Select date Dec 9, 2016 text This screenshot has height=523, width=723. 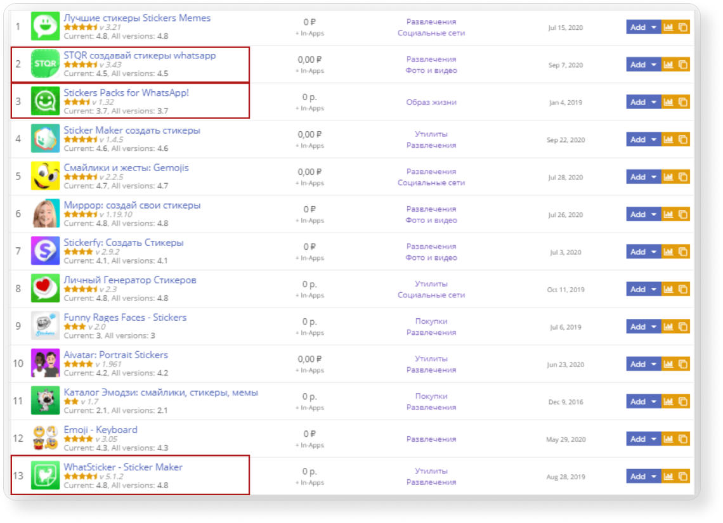click(x=566, y=402)
